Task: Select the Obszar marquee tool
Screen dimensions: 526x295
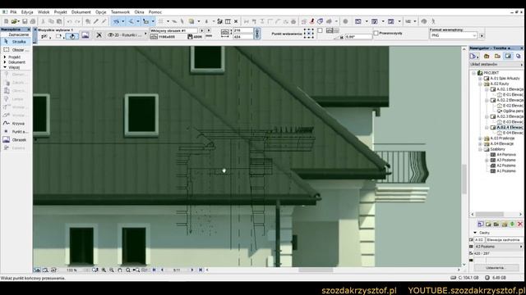Action: 16,50
